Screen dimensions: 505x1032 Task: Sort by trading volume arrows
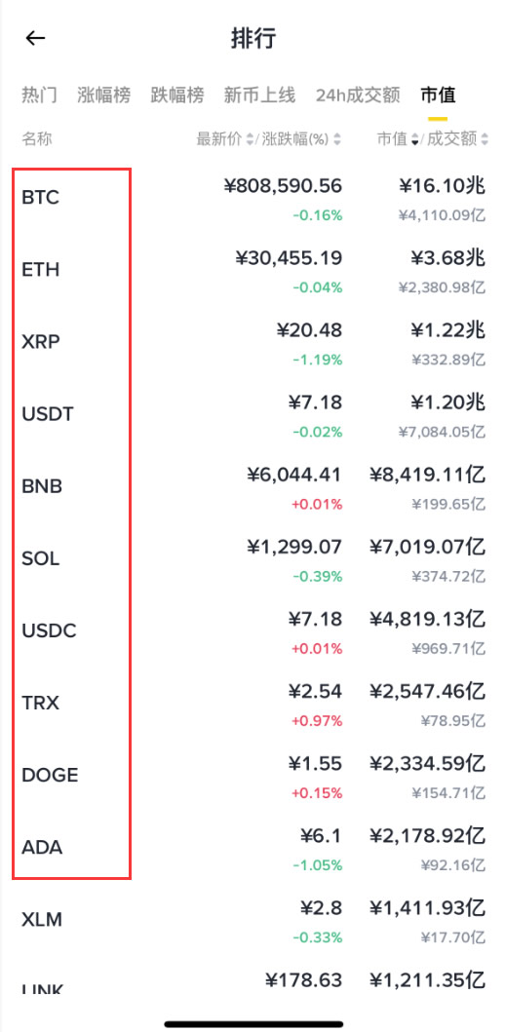(x=485, y=139)
